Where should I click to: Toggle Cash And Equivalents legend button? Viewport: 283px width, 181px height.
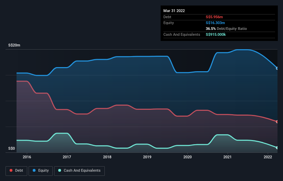point(79,171)
